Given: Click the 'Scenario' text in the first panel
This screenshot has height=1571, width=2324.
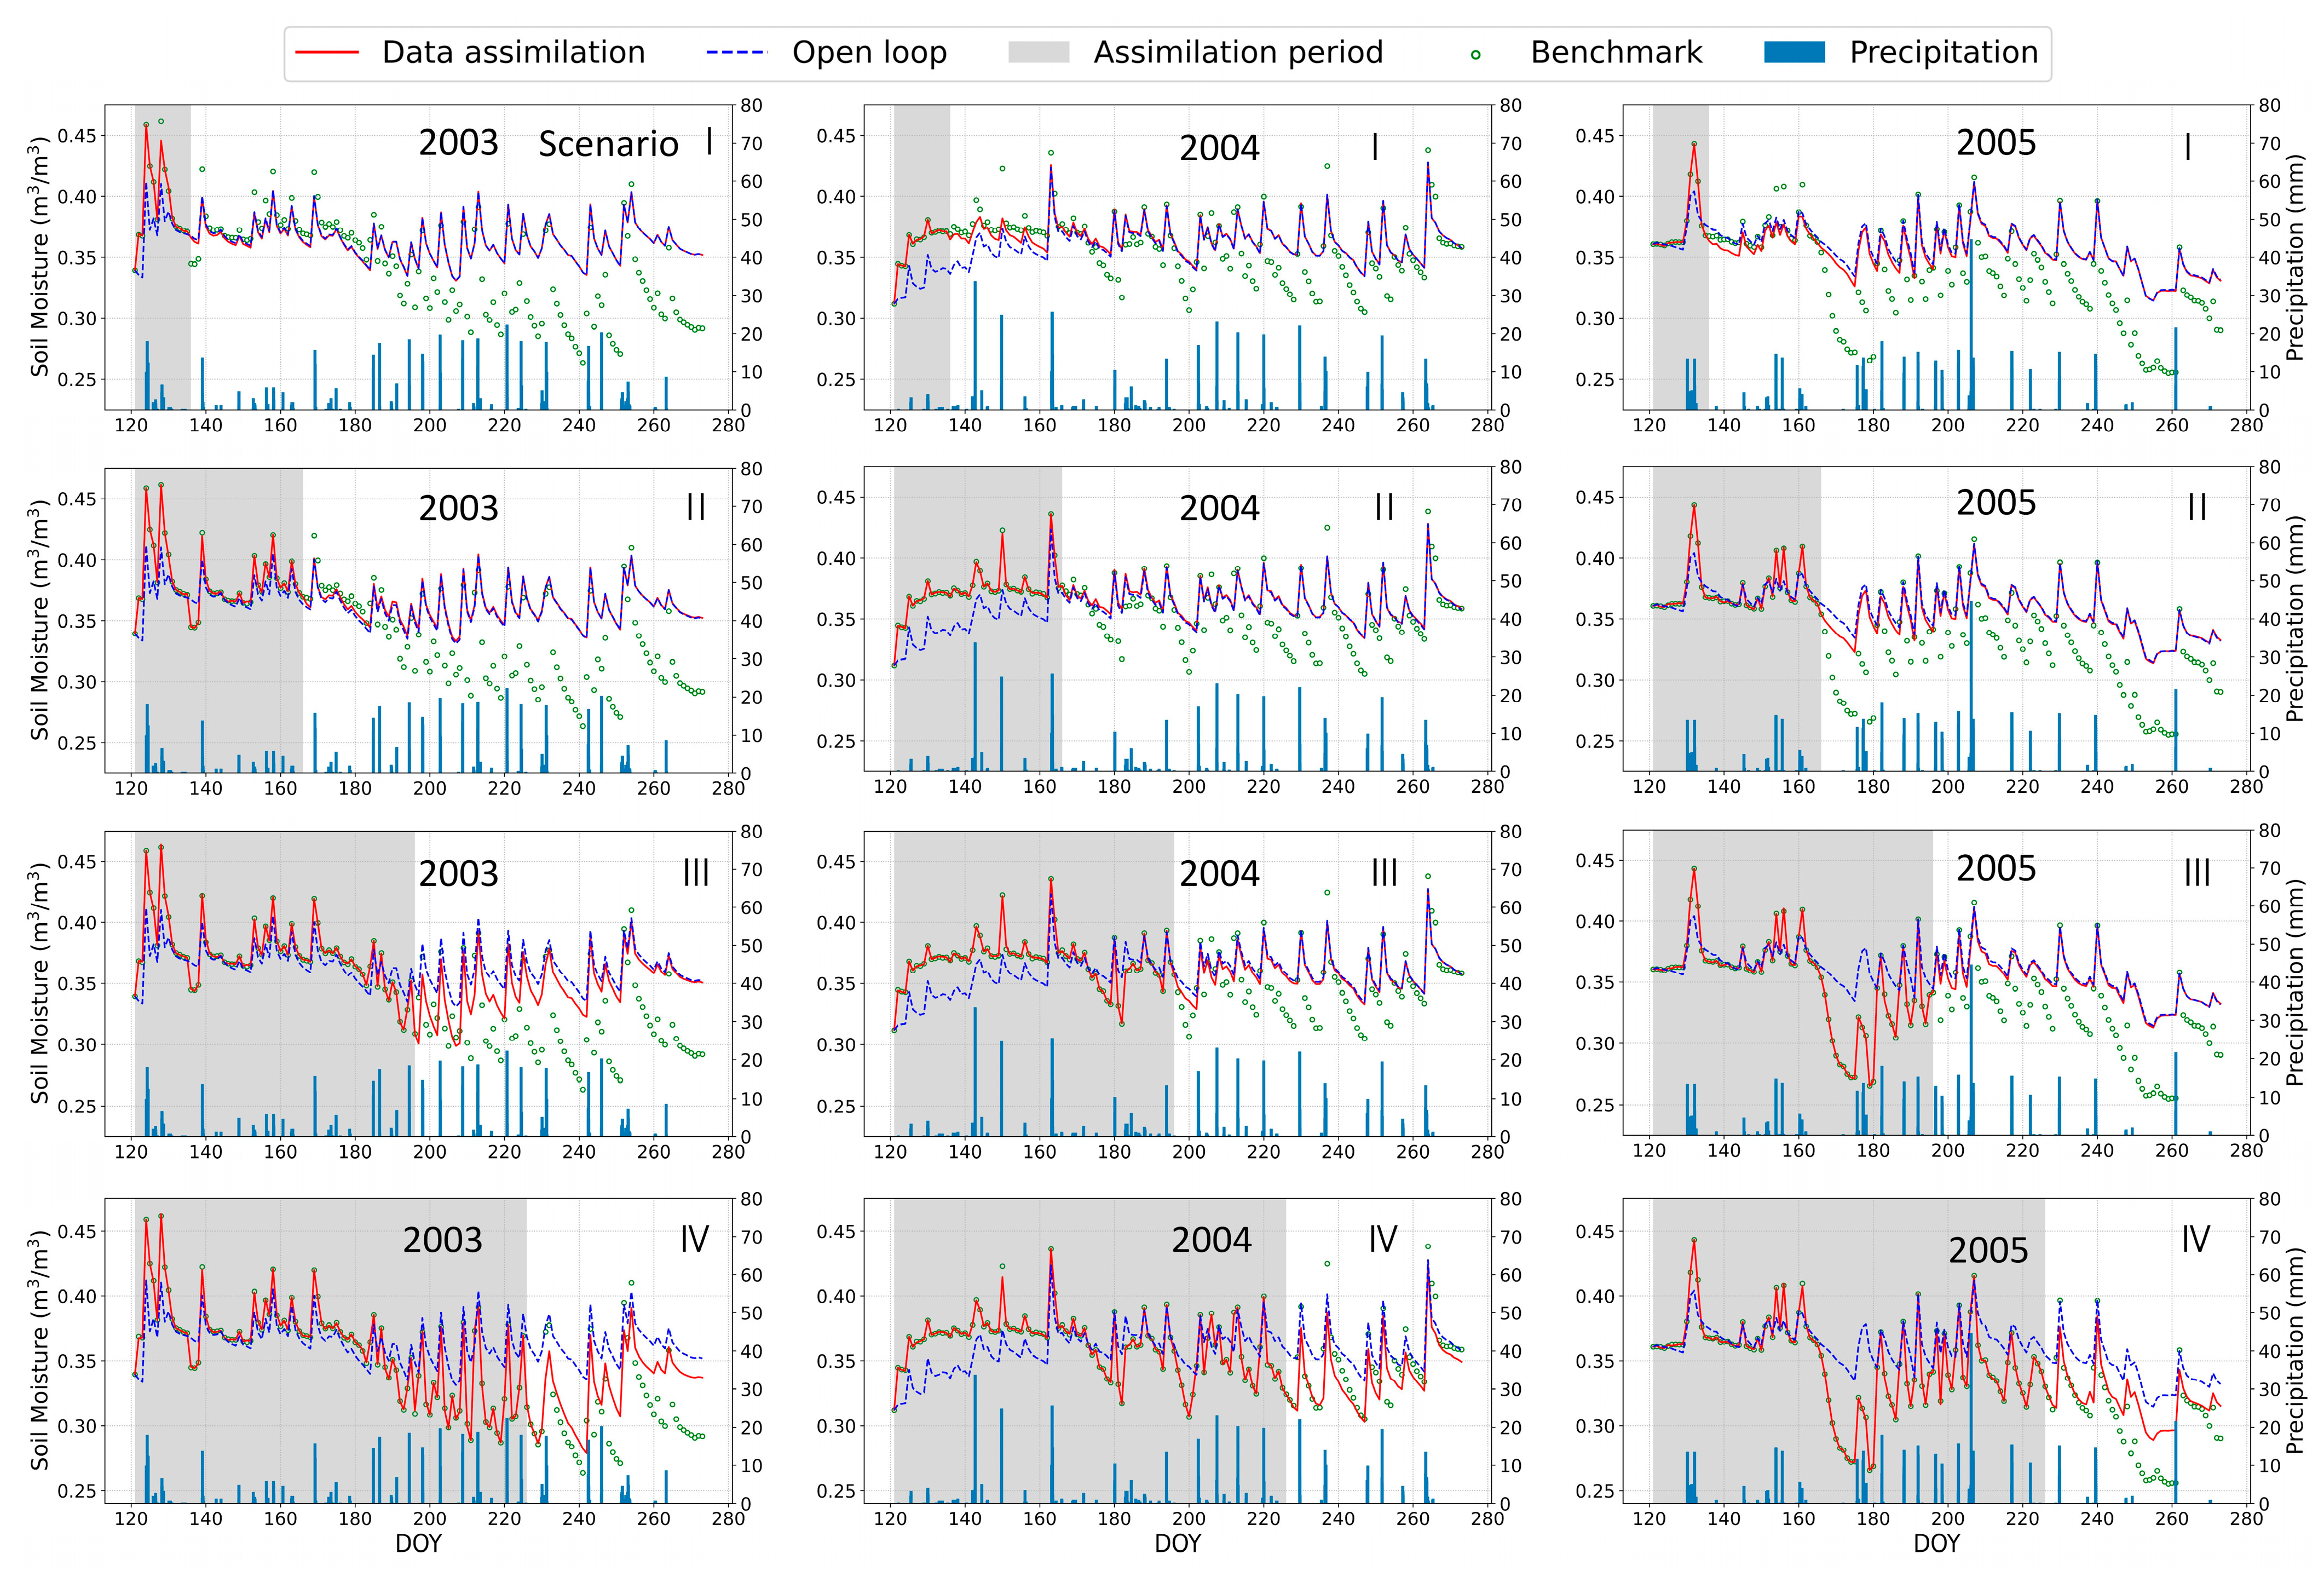Looking at the screenshot, I should pyautogui.click(x=608, y=145).
